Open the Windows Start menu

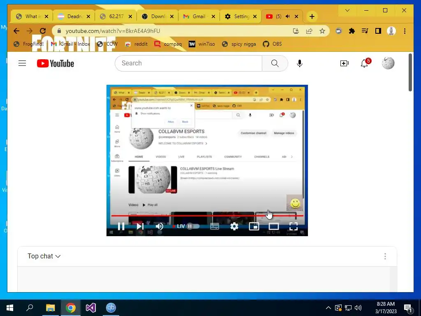(10, 308)
